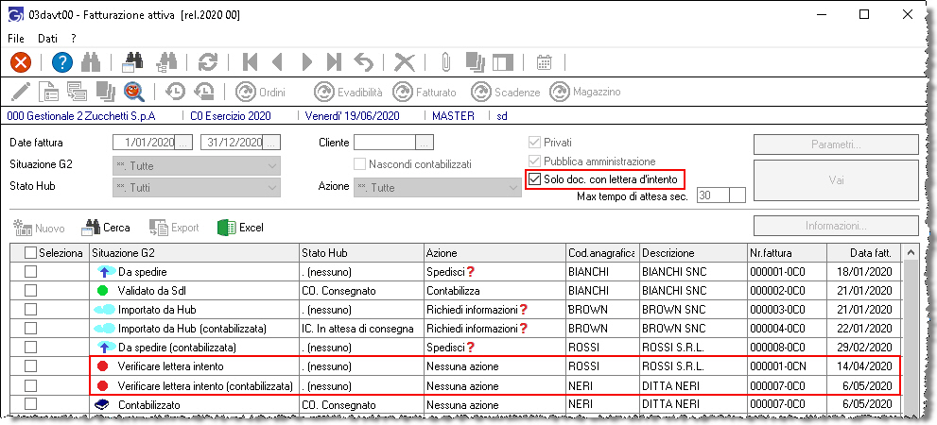Select the row checkbox for invoice 000001-0C0
This screenshot has width=937, height=425.
(x=30, y=272)
